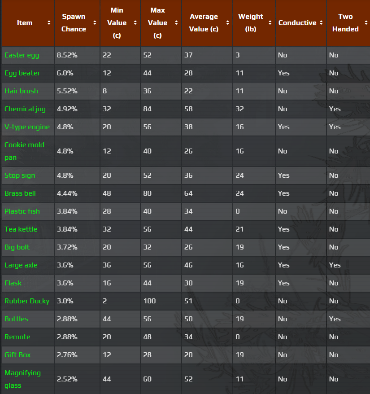Click the Weight column sort arrows
The width and height of the screenshot is (370, 394).
tap(270, 23)
